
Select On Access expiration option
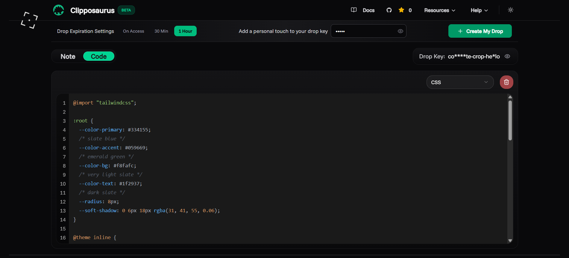tap(133, 31)
